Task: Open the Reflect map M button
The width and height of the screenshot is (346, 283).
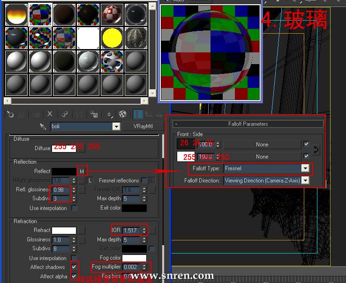Action: (x=82, y=172)
